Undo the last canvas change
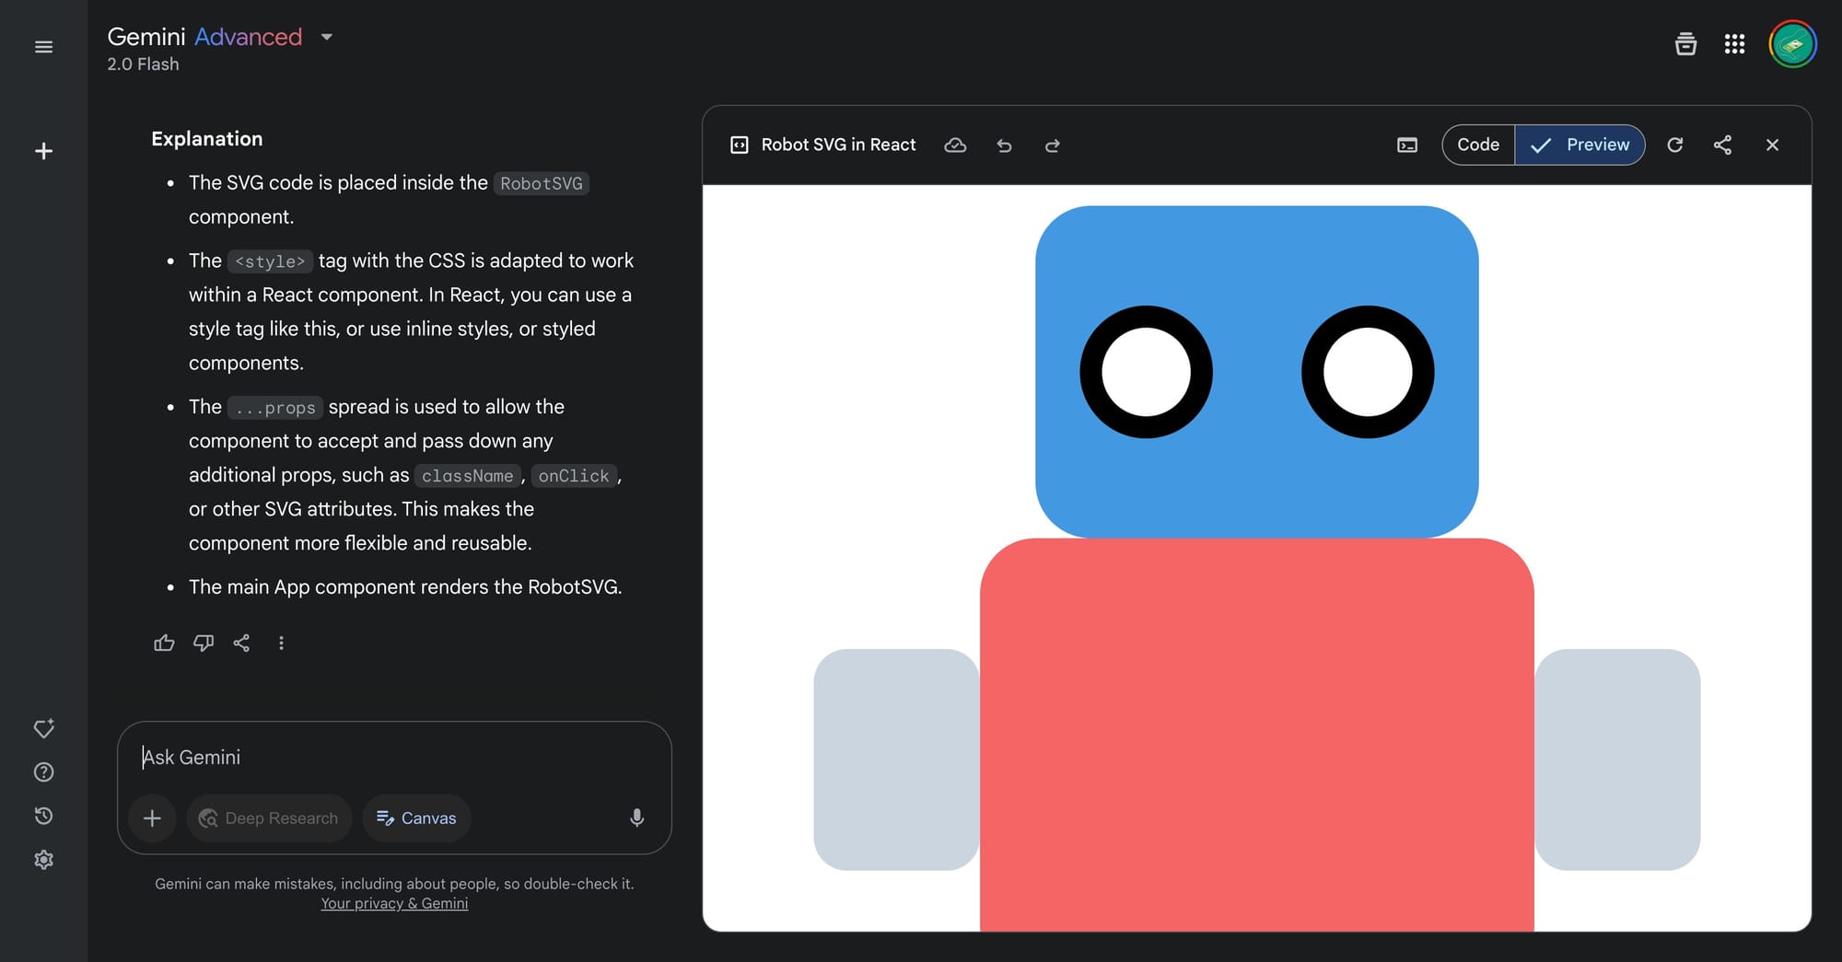Viewport: 1842px width, 962px height. (x=1004, y=145)
